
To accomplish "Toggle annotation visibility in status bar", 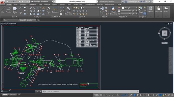I will (x=135, y=95).
